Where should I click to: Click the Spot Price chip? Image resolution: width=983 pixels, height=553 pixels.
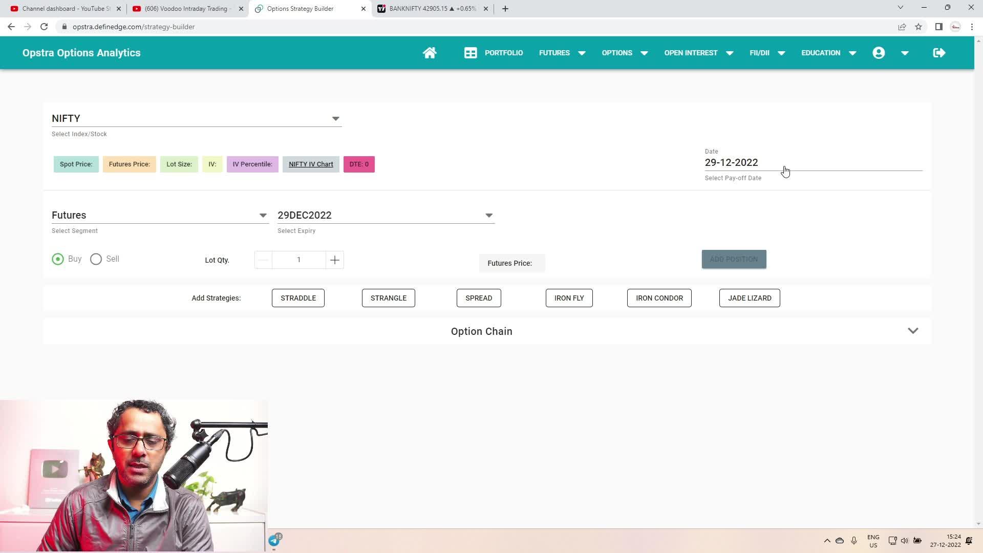click(76, 164)
